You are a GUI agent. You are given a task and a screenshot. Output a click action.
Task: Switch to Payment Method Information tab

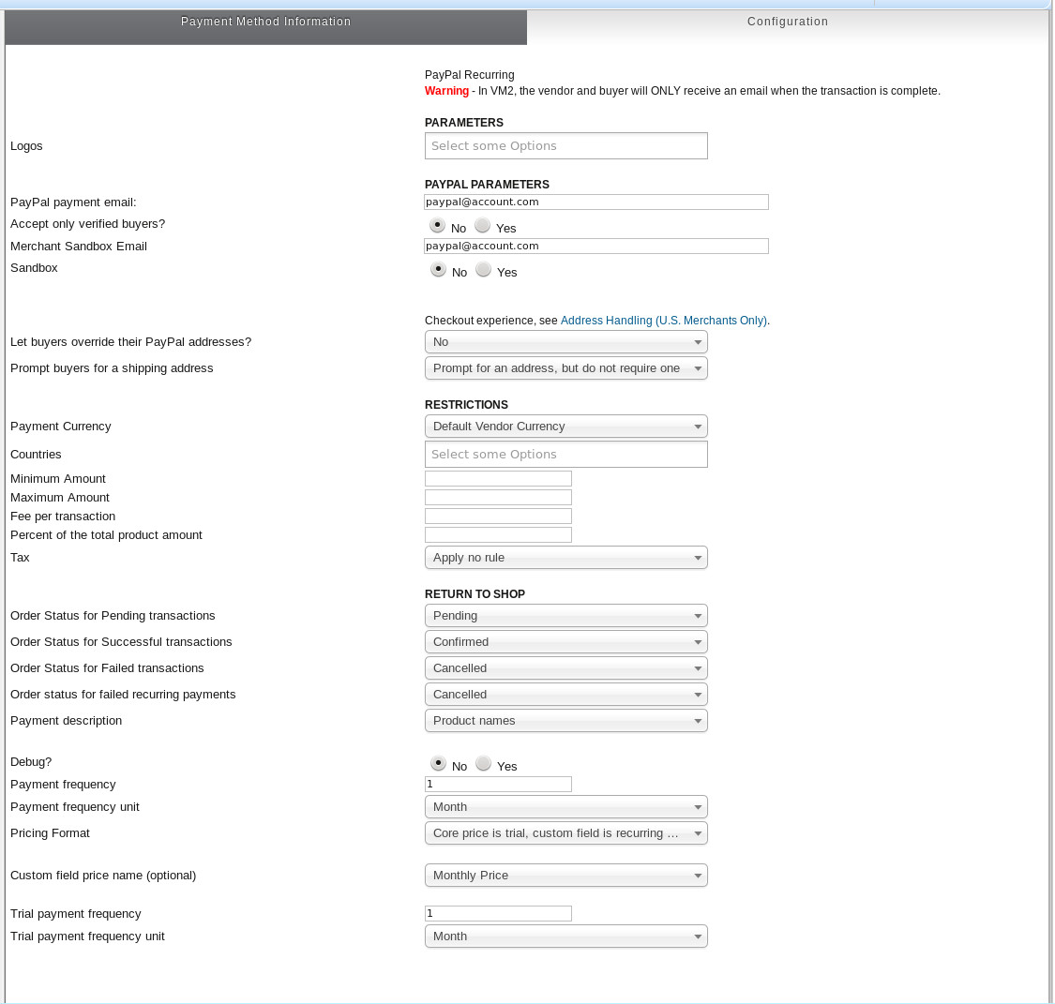point(265,27)
